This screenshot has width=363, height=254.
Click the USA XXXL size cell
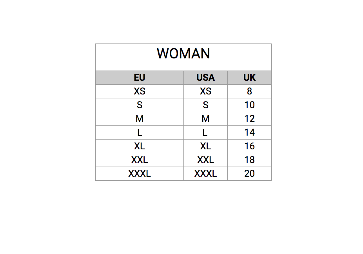pyautogui.click(x=205, y=174)
